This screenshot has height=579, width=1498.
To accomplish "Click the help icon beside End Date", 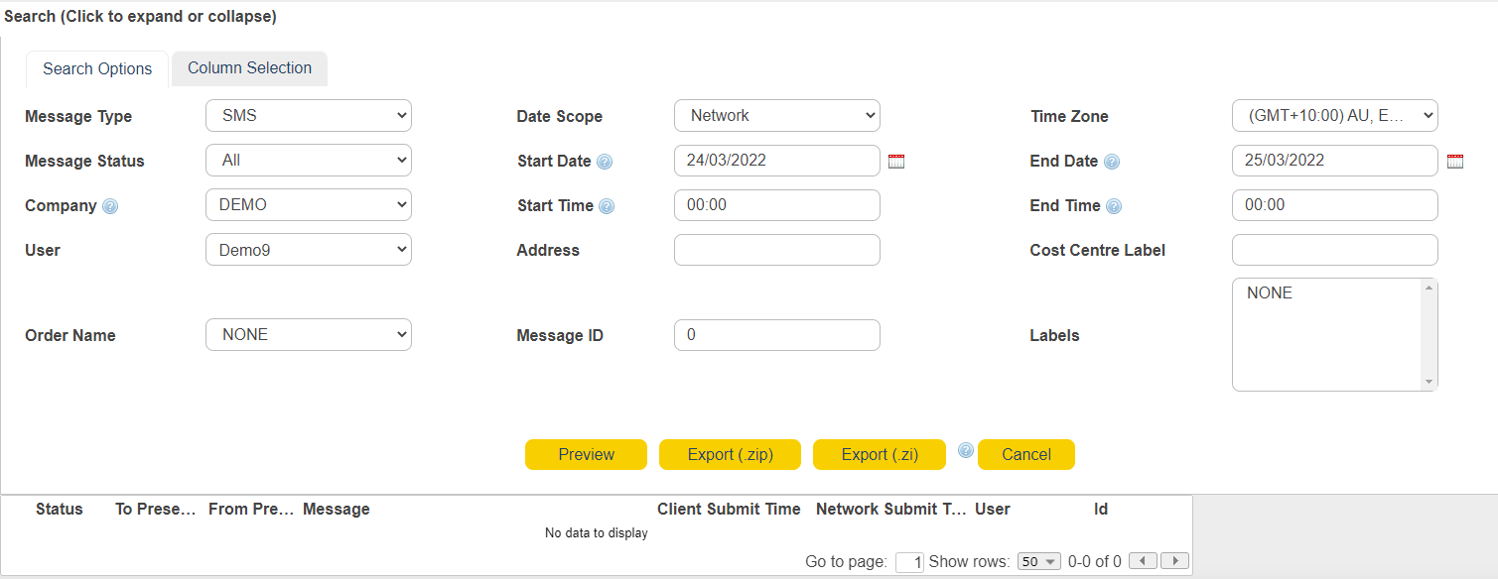I will point(1112,162).
